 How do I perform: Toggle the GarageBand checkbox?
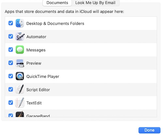[11, 115]
